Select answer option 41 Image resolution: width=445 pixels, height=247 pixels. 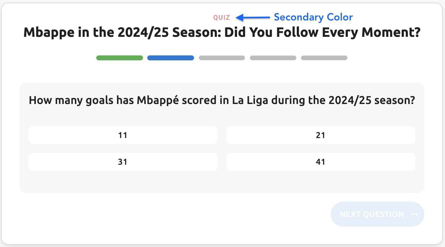(321, 162)
